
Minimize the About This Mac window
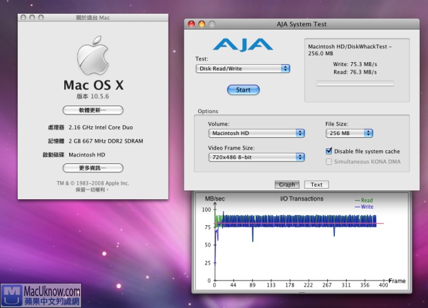(x=32, y=18)
